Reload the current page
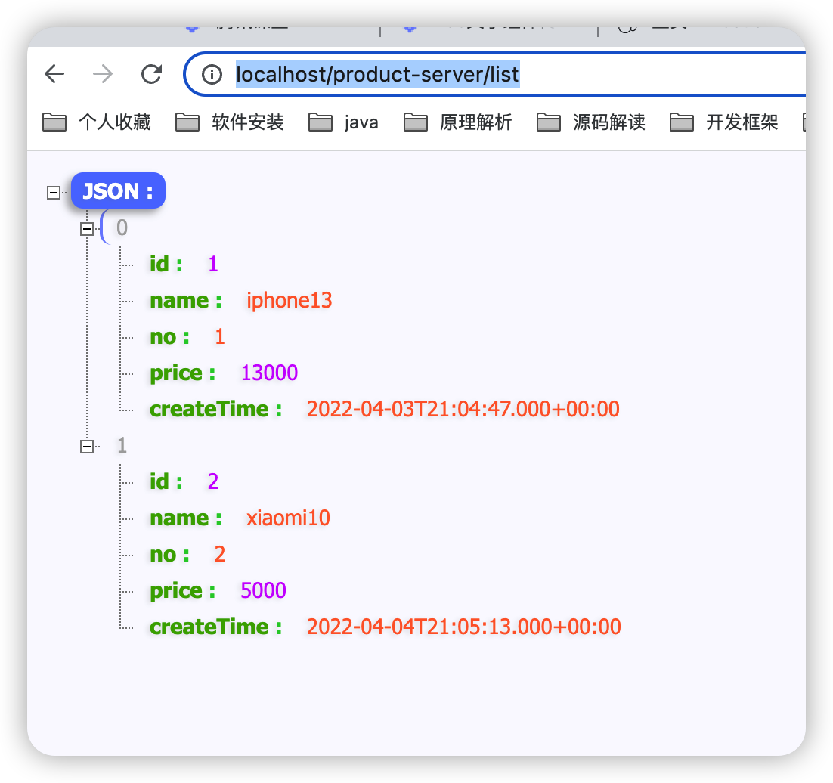 pyautogui.click(x=151, y=74)
